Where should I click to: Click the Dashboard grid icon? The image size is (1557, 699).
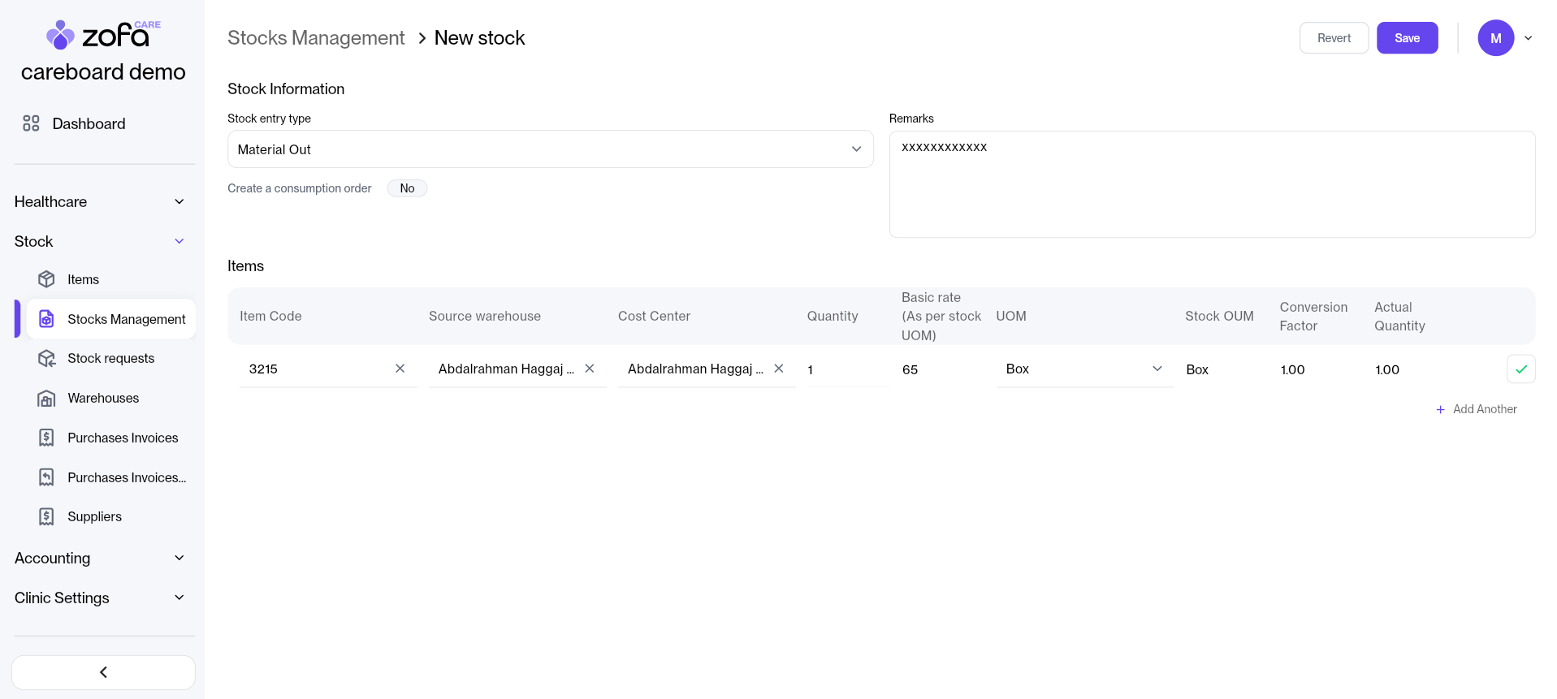click(31, 123)
